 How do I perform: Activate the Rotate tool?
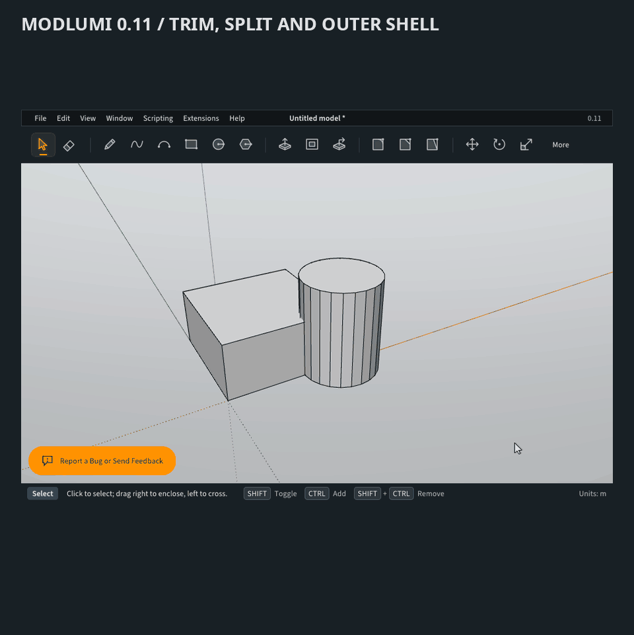click(x=499, y=145)
